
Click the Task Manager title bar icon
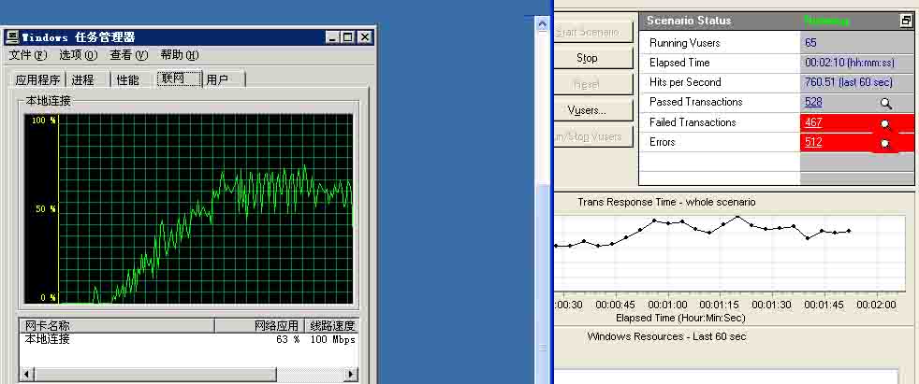click(x=12, y=37)
